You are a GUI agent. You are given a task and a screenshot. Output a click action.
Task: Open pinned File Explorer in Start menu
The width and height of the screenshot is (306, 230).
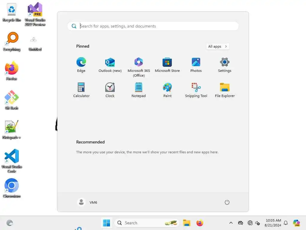[x=225, y=90]
